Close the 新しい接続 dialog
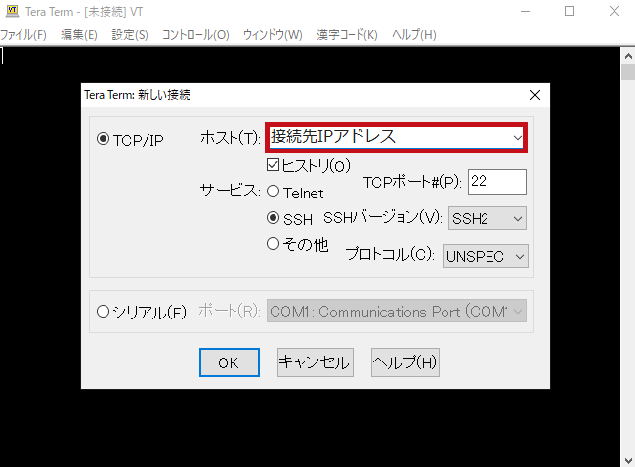This screenshot has height=467, width=635. (x=535, y=95)
